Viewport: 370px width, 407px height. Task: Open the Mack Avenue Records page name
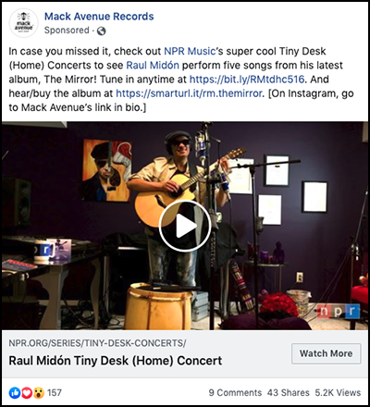[99, 17]
